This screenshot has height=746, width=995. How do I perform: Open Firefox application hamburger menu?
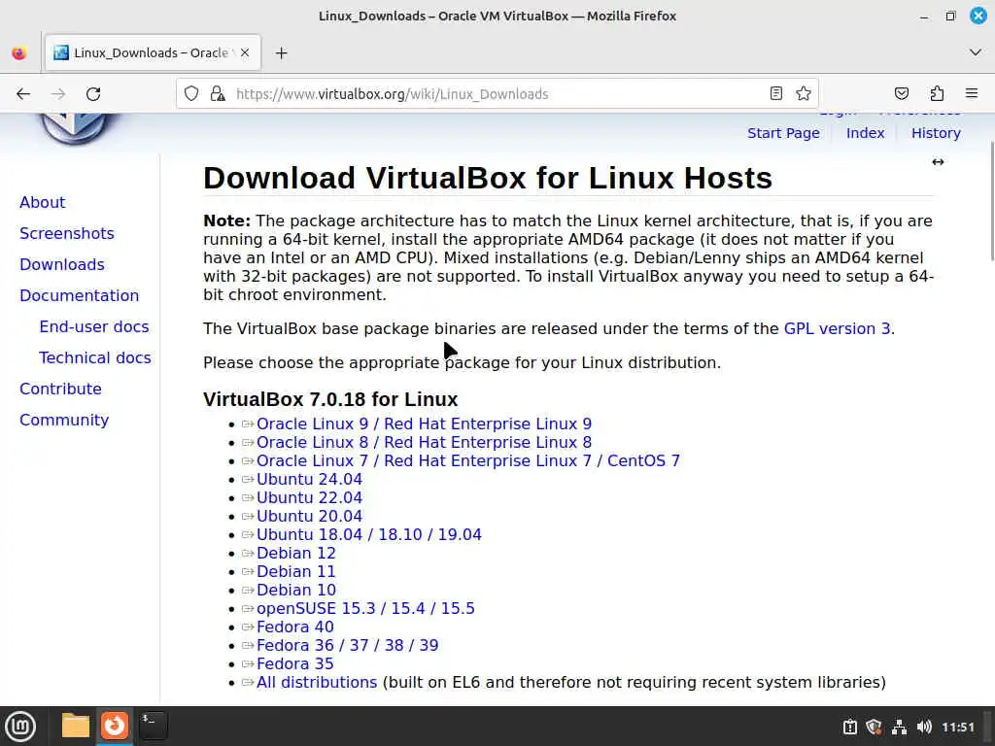(x=972, y=94)
